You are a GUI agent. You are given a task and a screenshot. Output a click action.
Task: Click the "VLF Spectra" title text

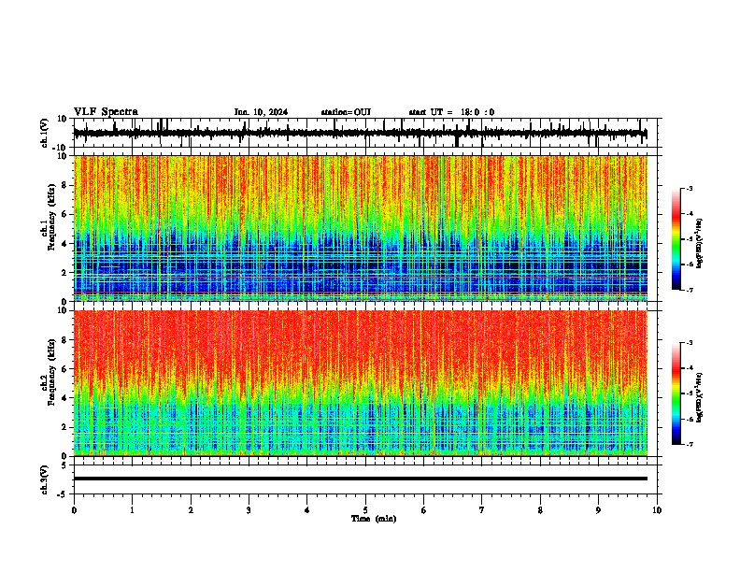point(106,111)
